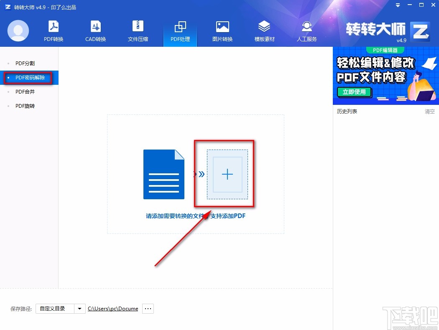
Task: Click the 立即使用 banner button
Action: point(354,92)
